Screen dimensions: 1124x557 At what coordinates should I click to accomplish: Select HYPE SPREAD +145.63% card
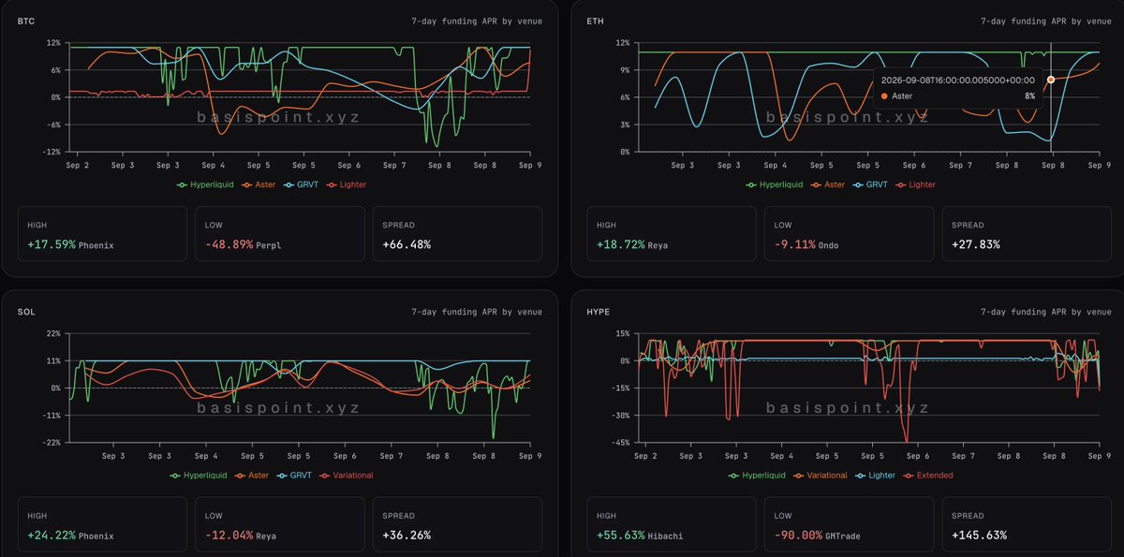tap(1027, 524)
